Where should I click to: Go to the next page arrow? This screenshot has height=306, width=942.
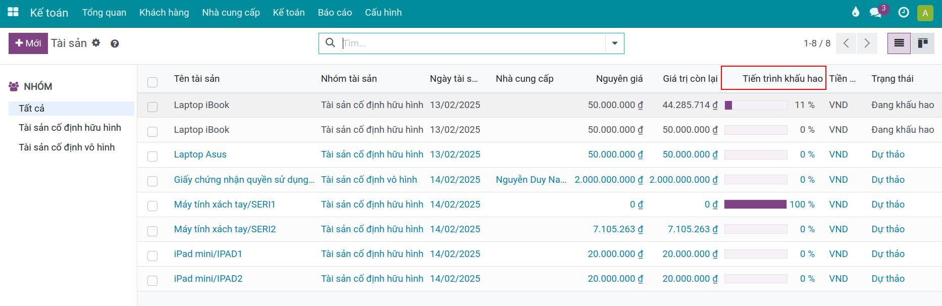[x=867, y=43]
